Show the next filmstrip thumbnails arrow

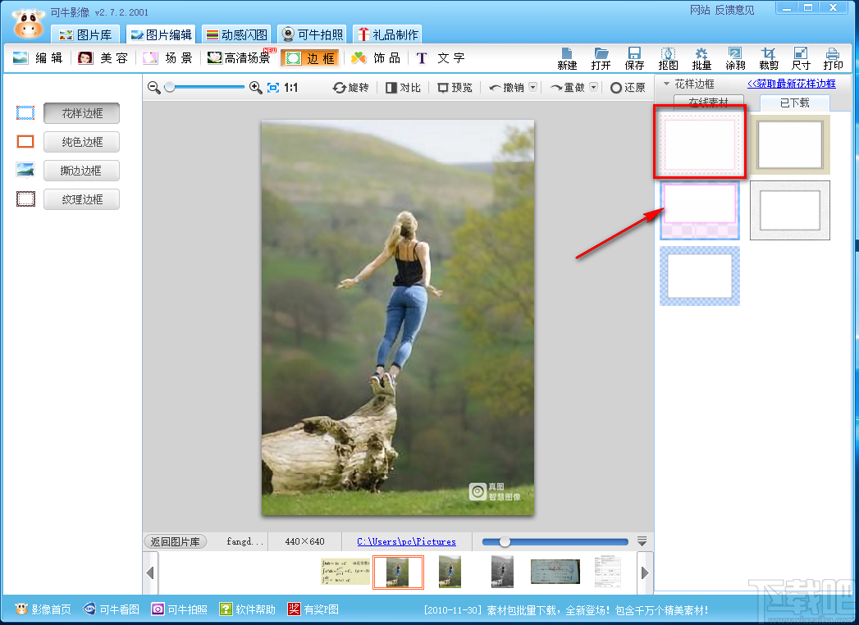point(645,573)
